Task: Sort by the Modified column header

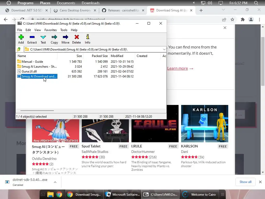Action: coord(122,56)
